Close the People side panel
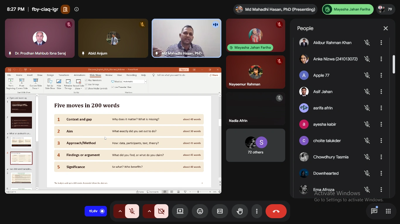The image size is (400, 224). 386,28
